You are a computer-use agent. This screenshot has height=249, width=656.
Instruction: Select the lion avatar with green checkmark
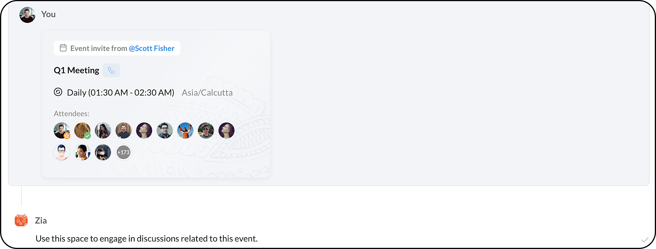point(82,131)
